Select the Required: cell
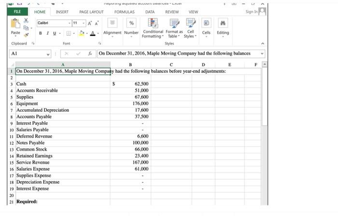 pos(63,202)
